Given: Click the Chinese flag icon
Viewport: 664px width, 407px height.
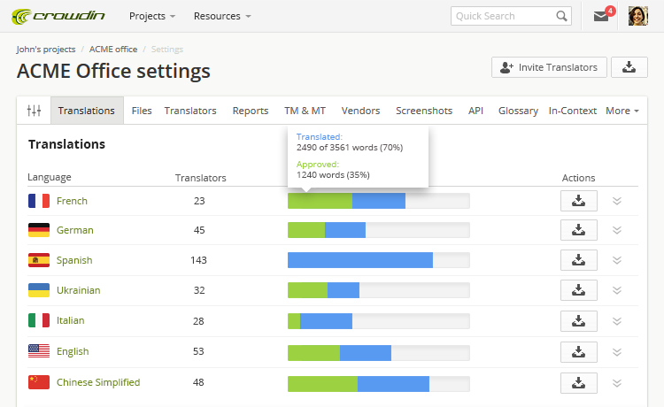Looking at the screenshot, I should tap(39, 382).
